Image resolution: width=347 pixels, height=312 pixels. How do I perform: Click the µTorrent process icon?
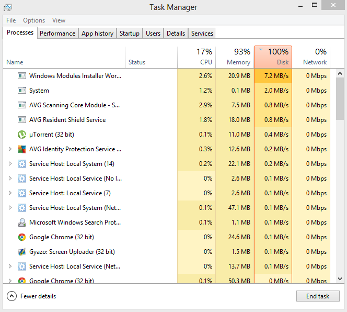[22, 135]
